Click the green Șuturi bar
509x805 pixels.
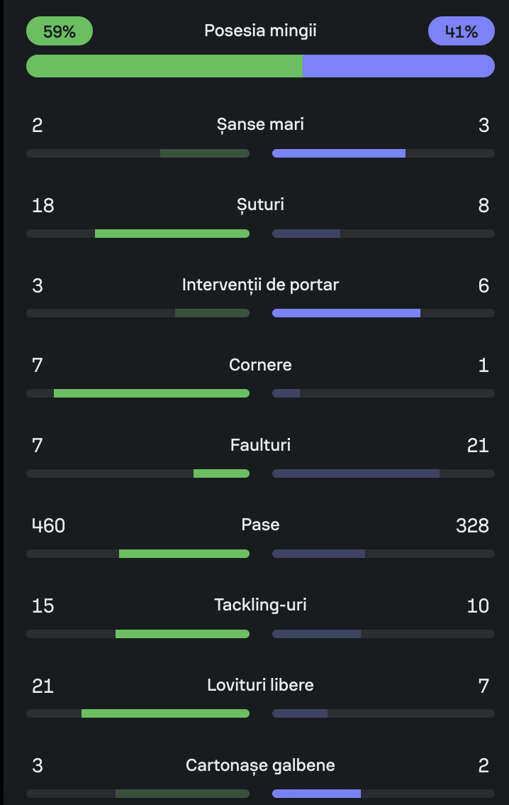coord(172,234)
